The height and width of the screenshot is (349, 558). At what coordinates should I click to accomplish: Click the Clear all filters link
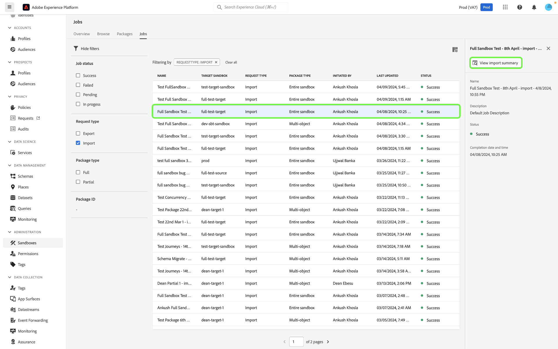point(231,62)
